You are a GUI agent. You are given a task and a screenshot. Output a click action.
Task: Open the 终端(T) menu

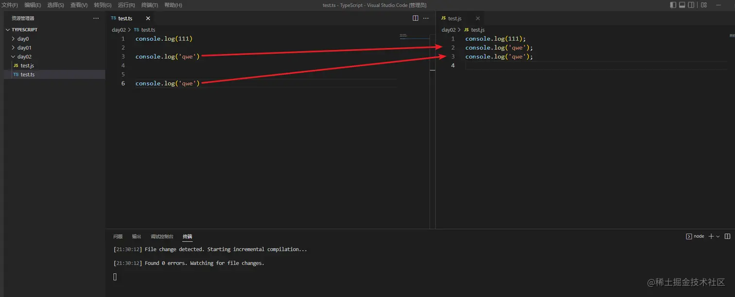149,5
